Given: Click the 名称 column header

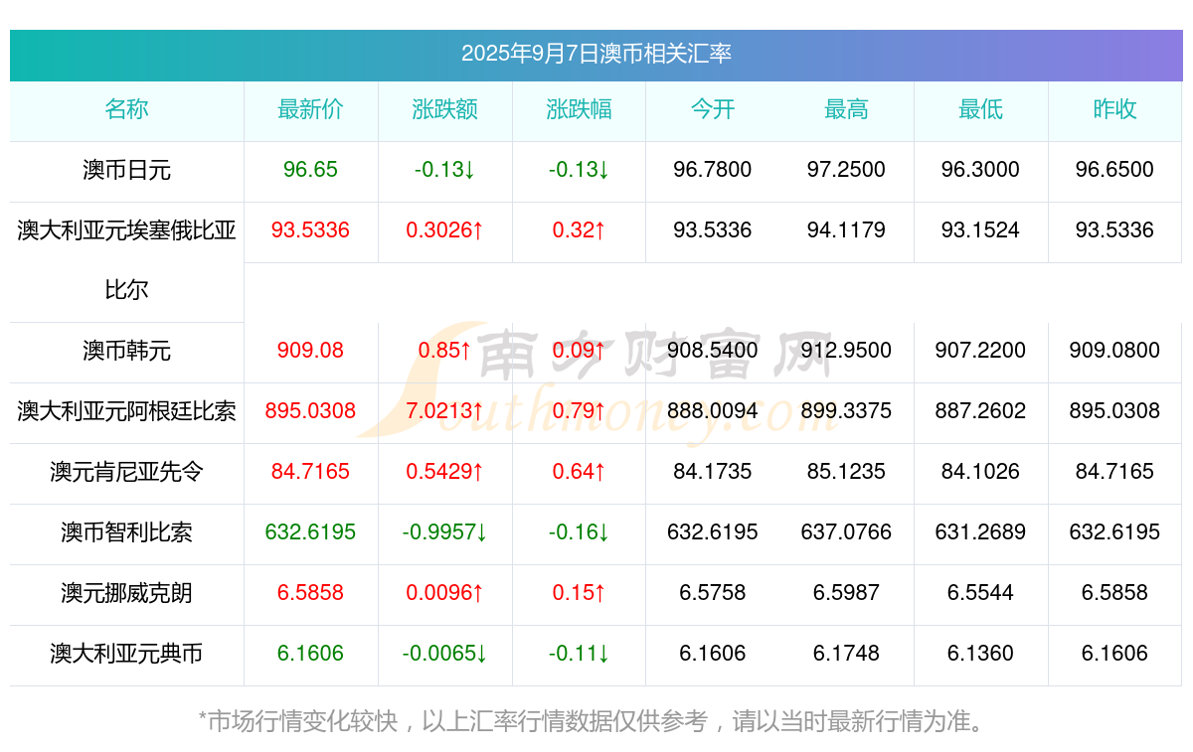Looking at the screenshot, I should [x=127, y=109].
